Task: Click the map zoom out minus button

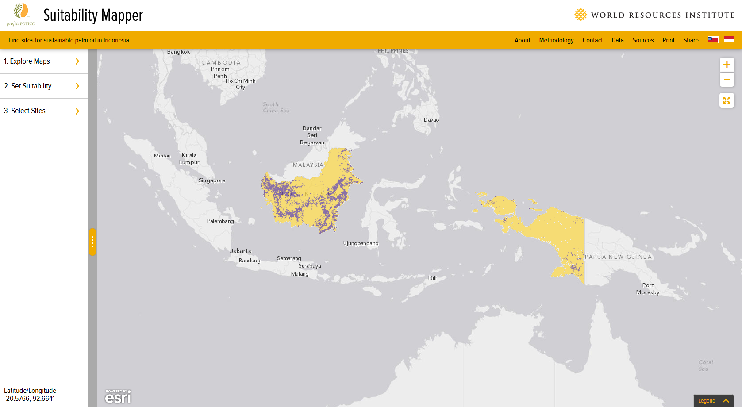Action: pos(727,80)
